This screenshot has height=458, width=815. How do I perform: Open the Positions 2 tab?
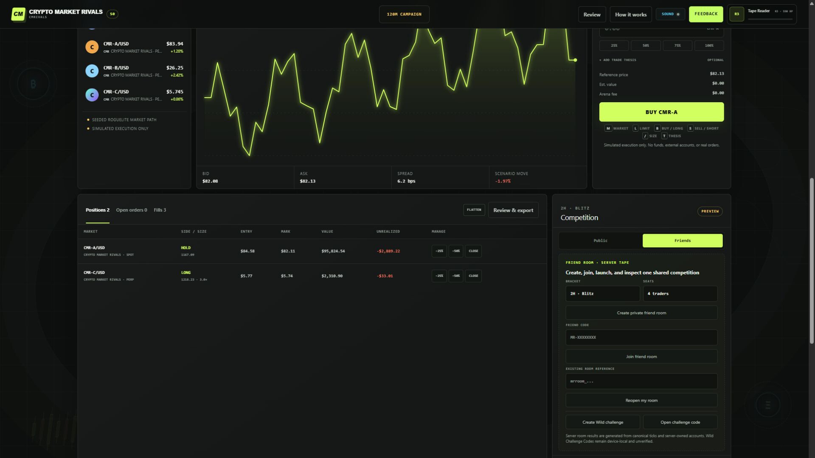98,210
